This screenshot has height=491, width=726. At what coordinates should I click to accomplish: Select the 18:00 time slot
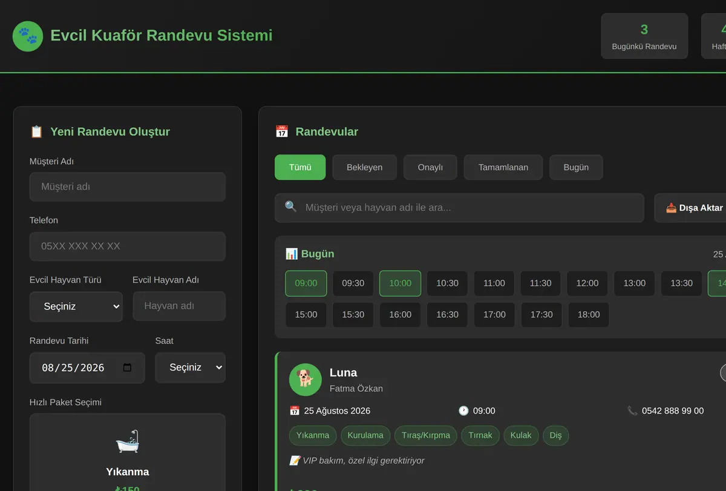click(589, 315)
